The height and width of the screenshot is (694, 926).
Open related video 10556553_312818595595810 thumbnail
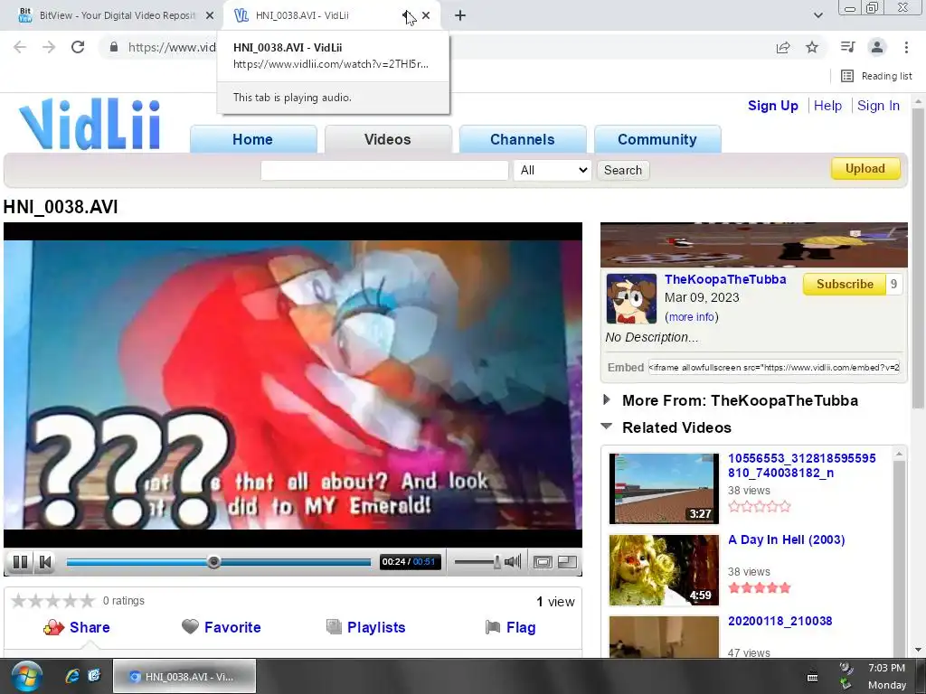coord(664,489)
